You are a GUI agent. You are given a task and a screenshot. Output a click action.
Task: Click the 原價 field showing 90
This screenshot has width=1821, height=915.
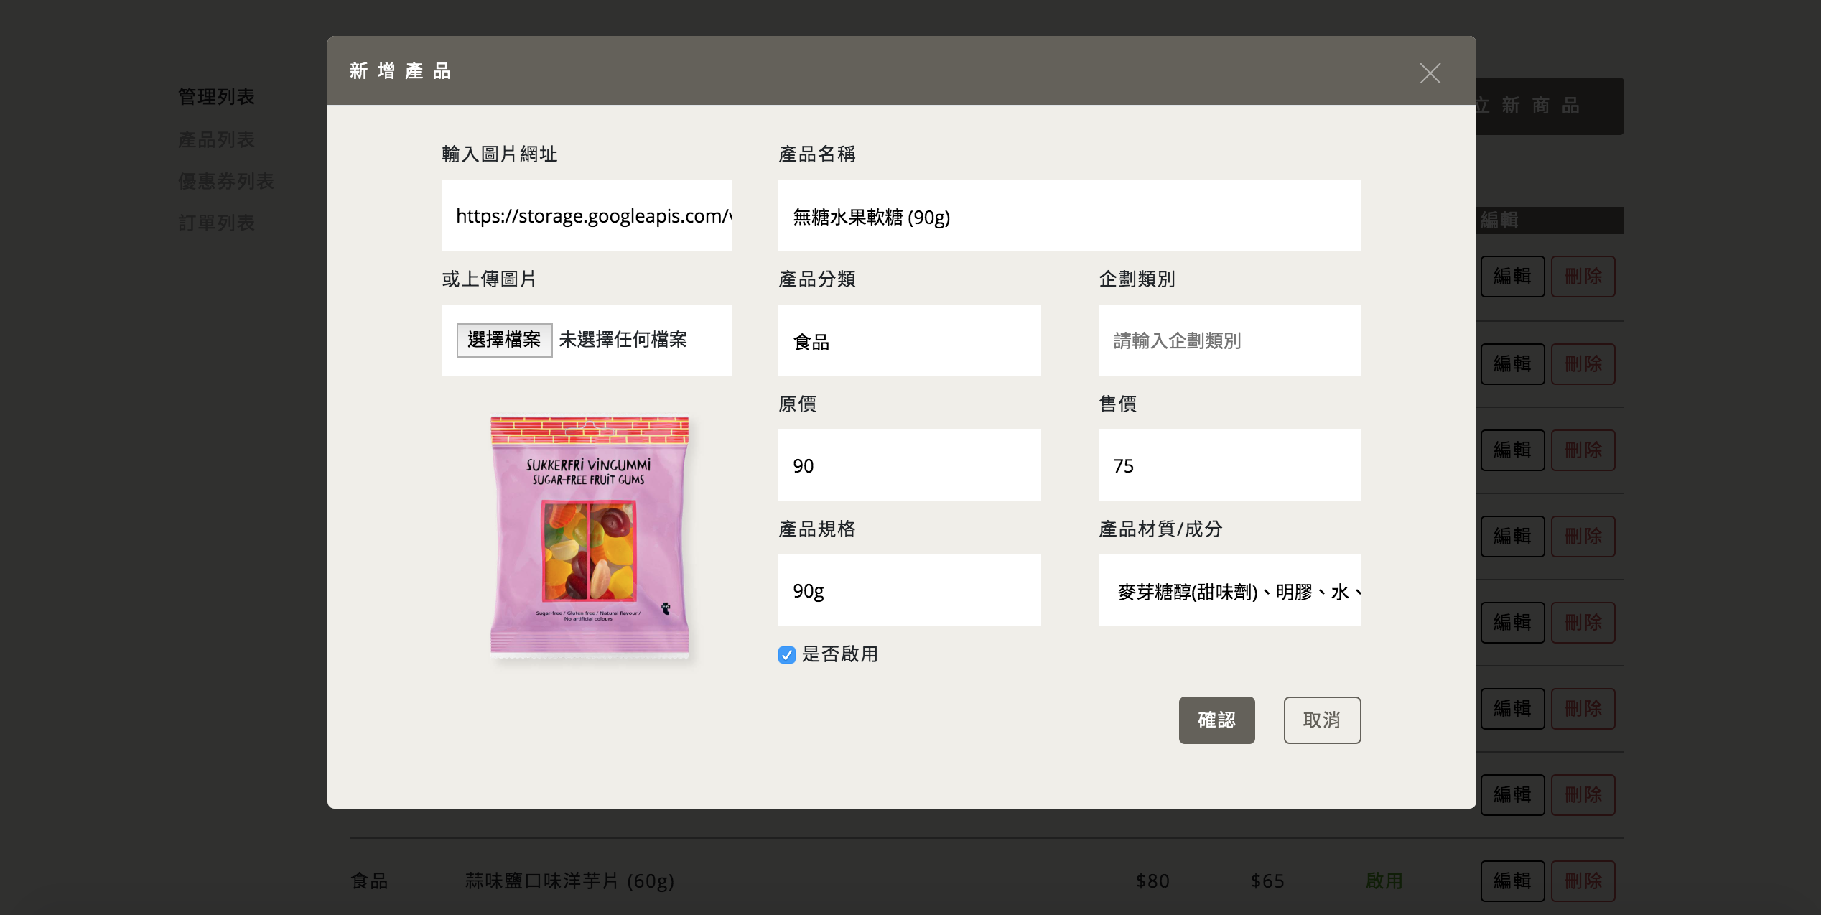[x=909, y=465]
